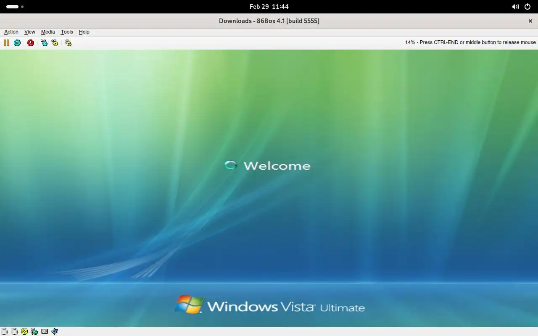Open machine settings via the gears icon
This screenshot has height=336, width=538.
click(x=68, y=43)
